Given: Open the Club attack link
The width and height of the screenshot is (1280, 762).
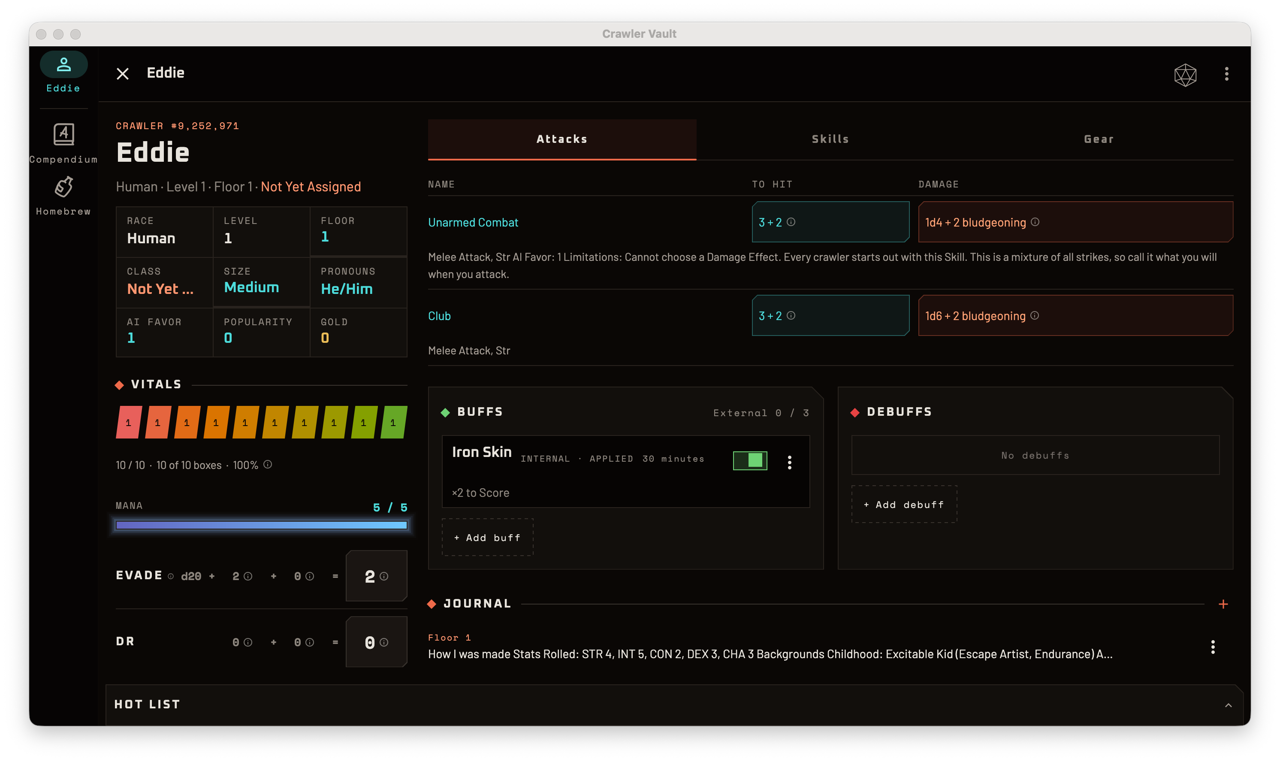Looking at the screenshot, I should coord(439,316).
